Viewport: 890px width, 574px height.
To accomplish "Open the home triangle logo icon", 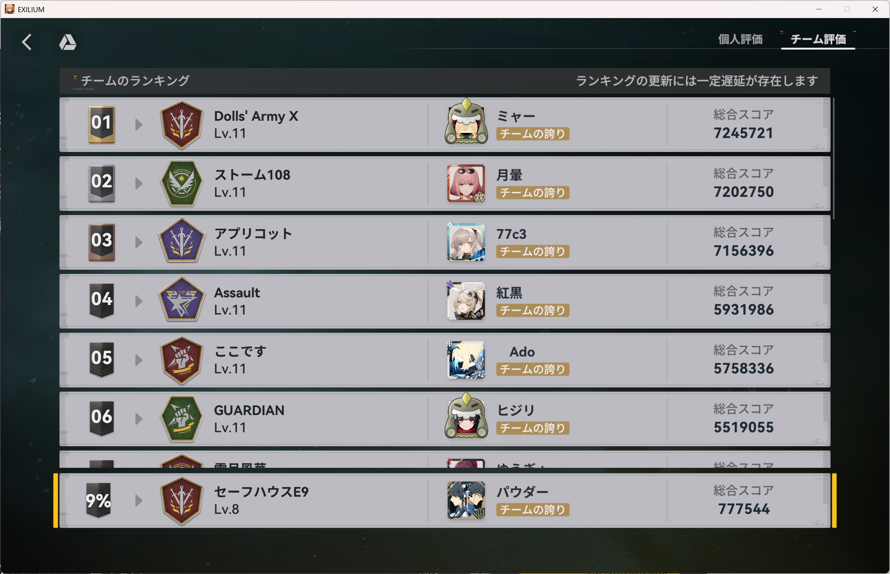I will tap(68, 42).
